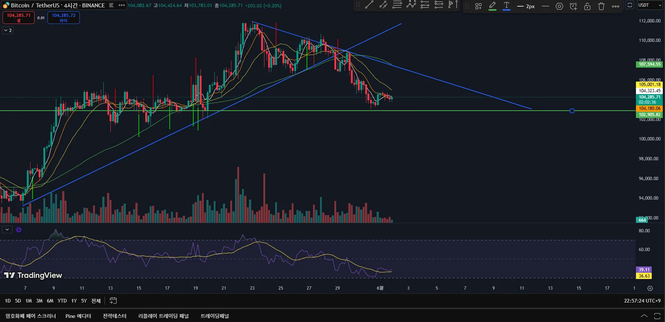Click the orange 104,180.06 price label

649,108
